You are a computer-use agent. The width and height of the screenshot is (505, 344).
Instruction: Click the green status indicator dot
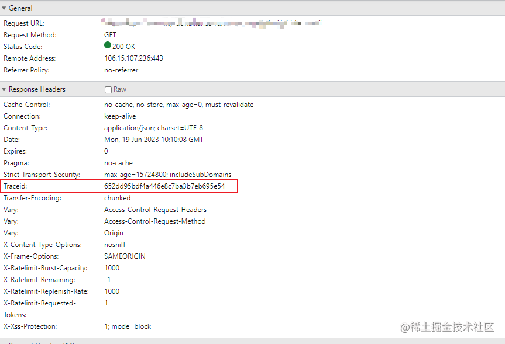coord(108,46)
